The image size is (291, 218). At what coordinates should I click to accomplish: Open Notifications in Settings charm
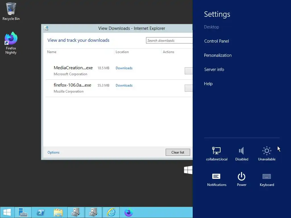pos(217,180)
